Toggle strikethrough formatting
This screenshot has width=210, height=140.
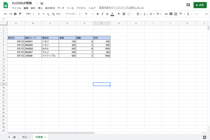click(x=107, y=14)
